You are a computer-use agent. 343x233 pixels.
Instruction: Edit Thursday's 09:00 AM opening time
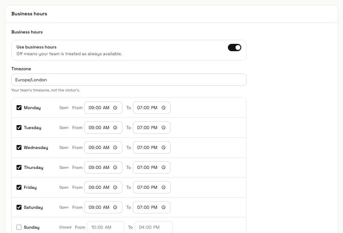coord(103,167)
